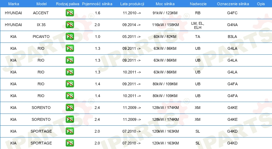The image size is (272, 149).
Task: Click the Marka column header
Action: pos(14,4)
